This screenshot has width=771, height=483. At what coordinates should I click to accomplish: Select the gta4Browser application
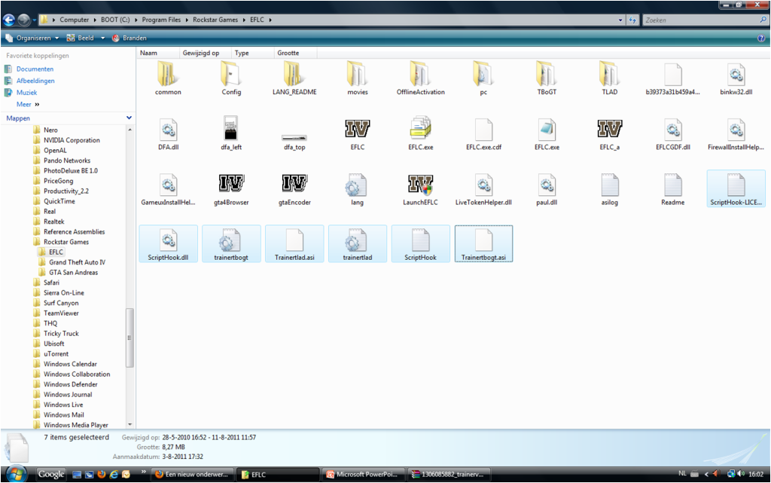230,189
